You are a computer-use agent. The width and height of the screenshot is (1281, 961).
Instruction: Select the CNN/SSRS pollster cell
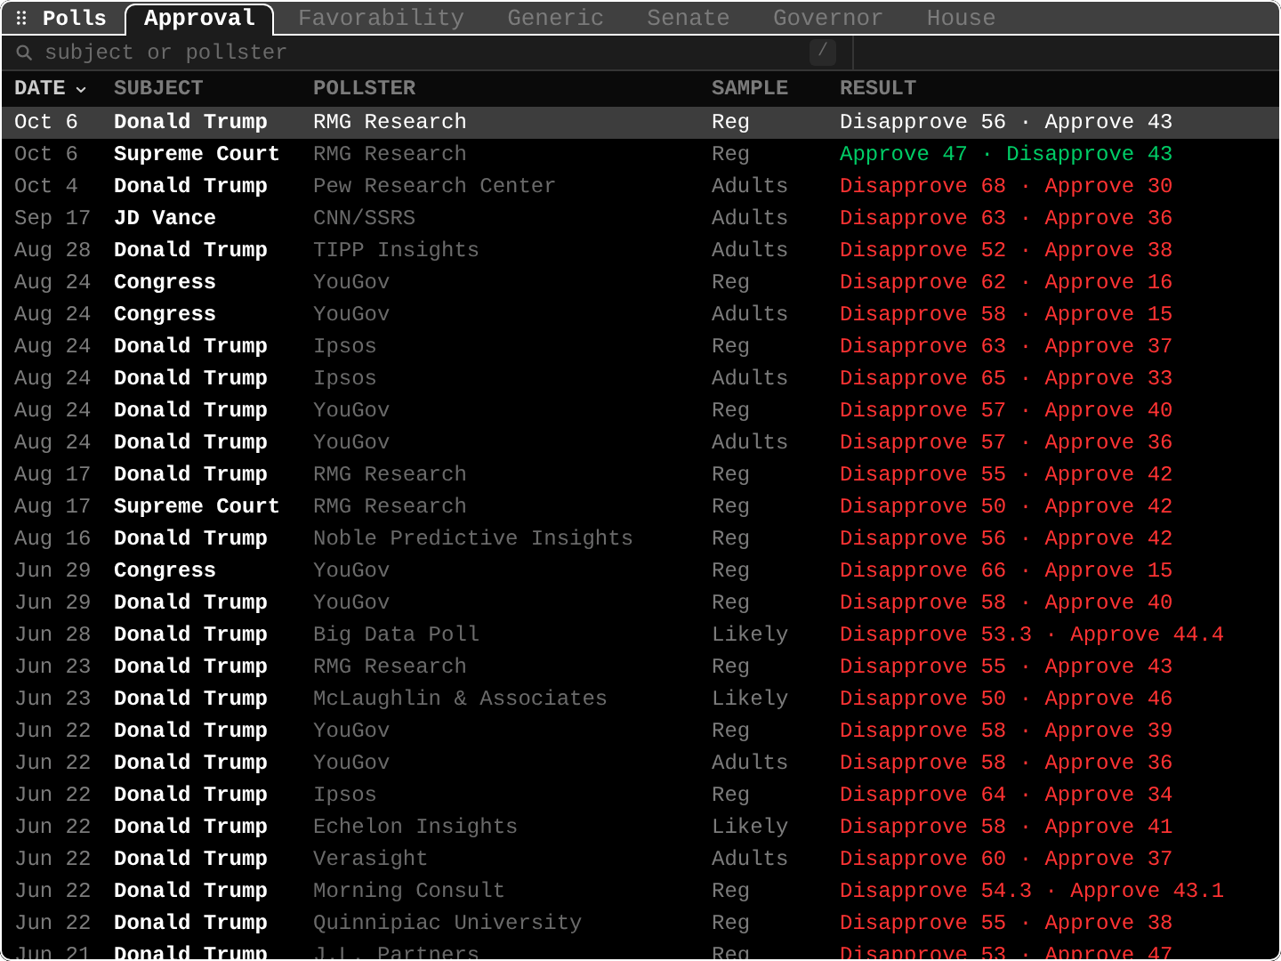[364, 218]
